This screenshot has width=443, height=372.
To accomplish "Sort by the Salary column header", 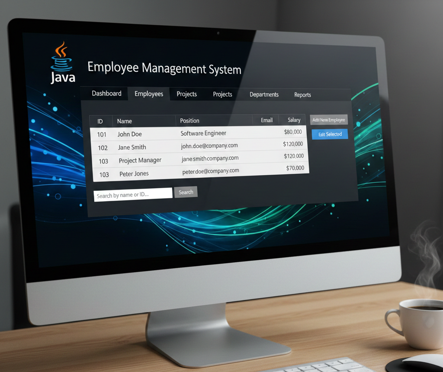I will pos(294,120).
